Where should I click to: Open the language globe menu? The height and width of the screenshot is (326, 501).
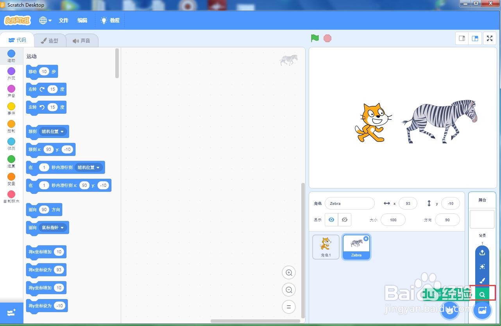tap(45, 20)
